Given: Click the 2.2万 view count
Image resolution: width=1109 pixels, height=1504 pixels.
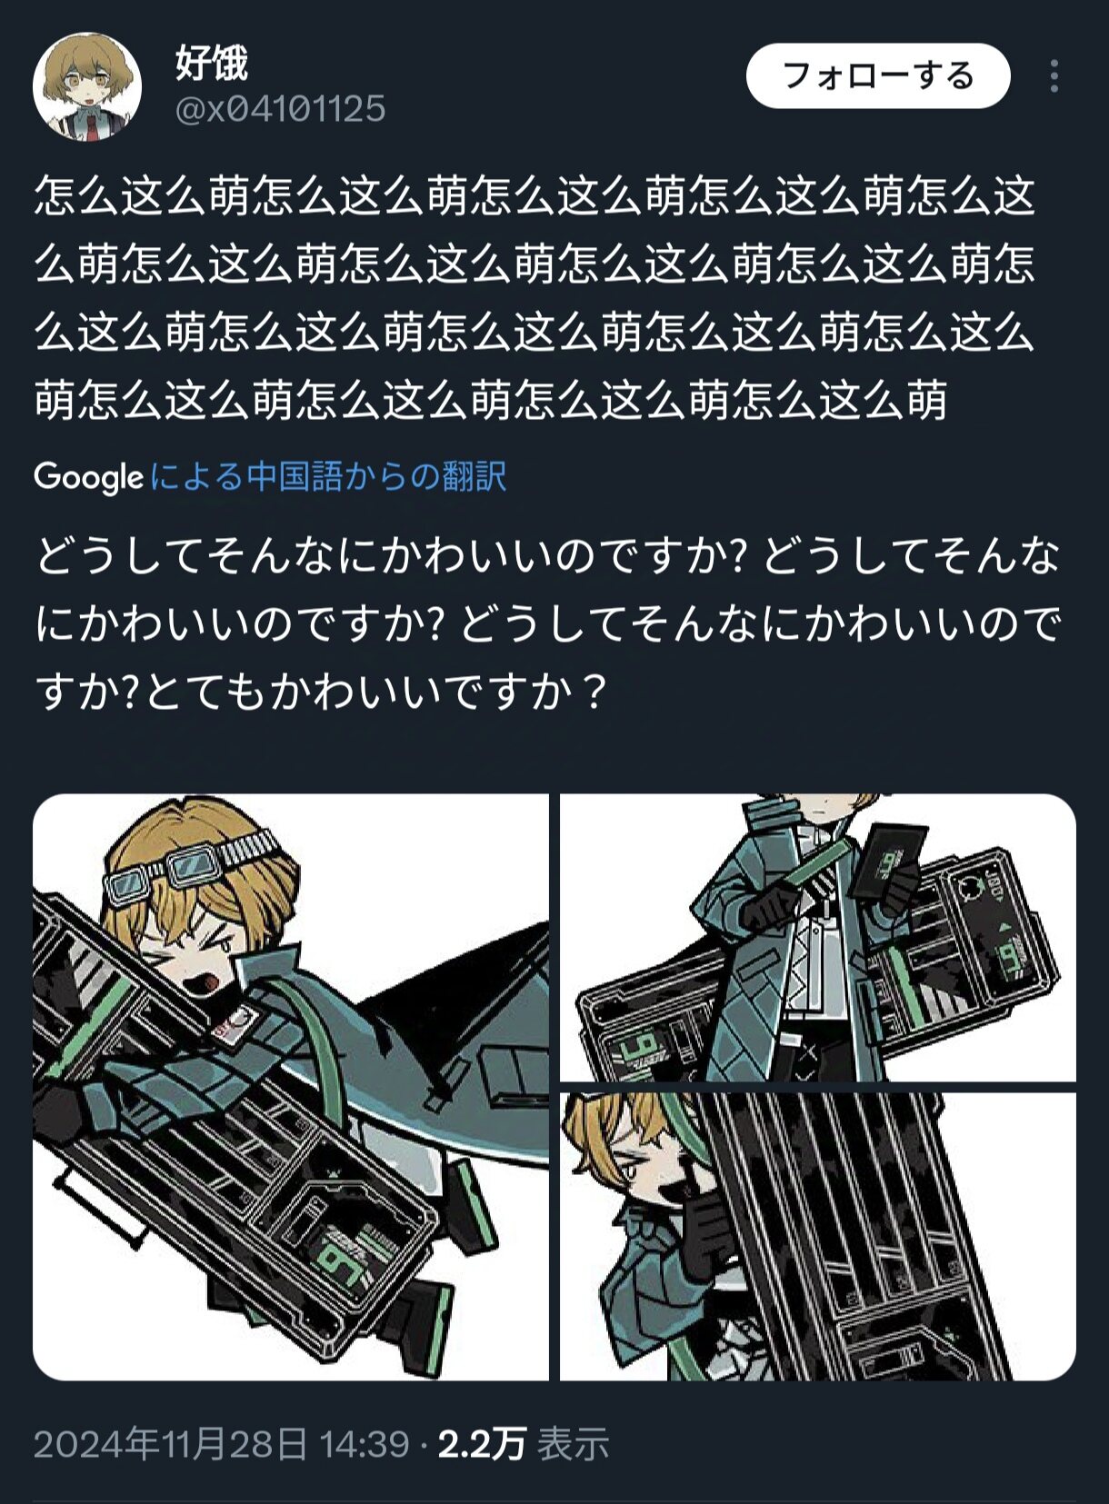Looking at the screenshot, I should (482, 1444).
